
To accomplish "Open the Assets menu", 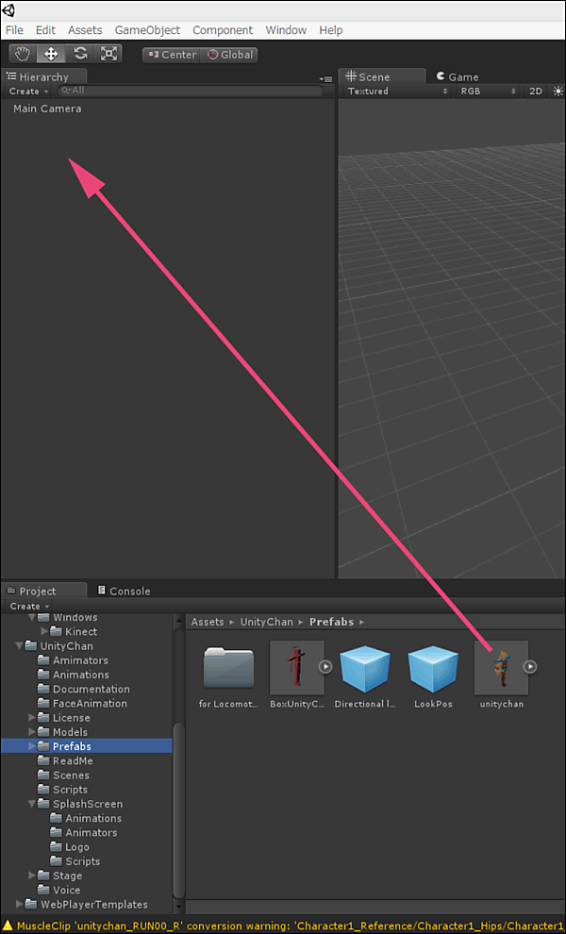I will pos(85,30).
